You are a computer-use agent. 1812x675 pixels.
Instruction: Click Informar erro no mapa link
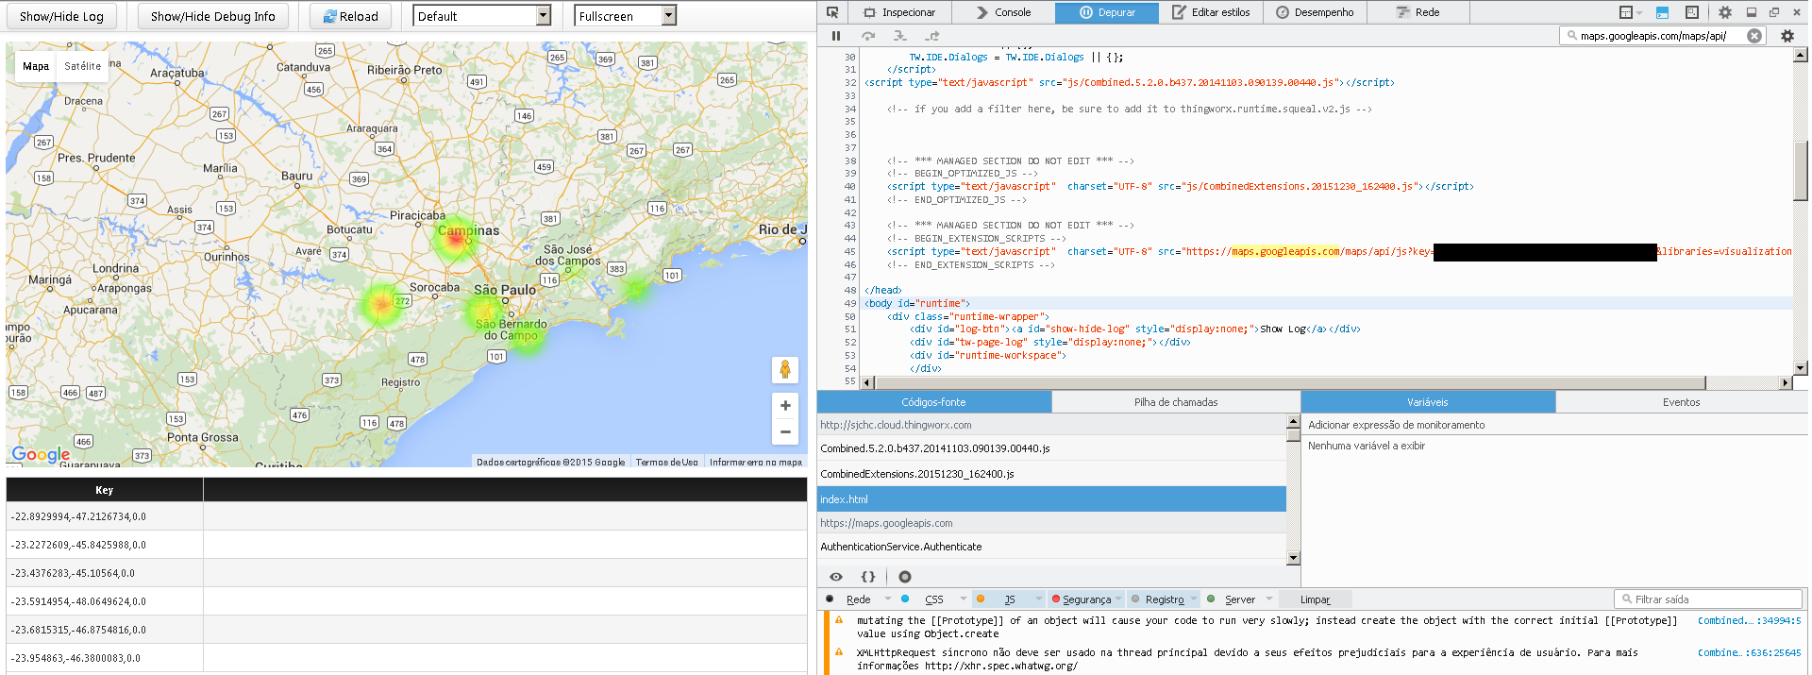coord(755,462)
